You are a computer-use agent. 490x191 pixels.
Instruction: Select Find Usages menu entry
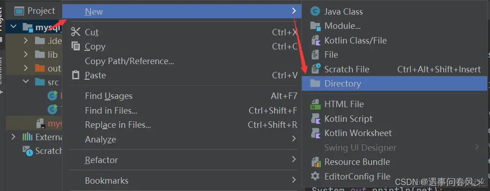pos(182,96)
